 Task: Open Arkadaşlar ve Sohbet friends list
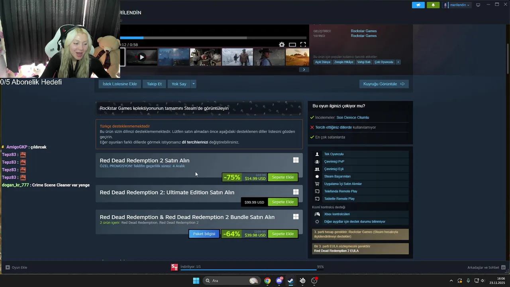pyautogui.click(x=486, y=267)
